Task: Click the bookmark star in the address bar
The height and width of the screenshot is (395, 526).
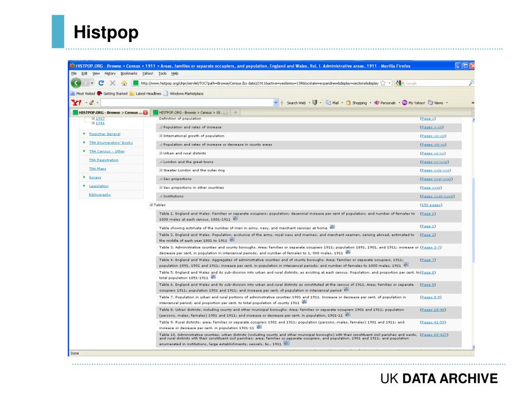Action: [x=383, y=83]
